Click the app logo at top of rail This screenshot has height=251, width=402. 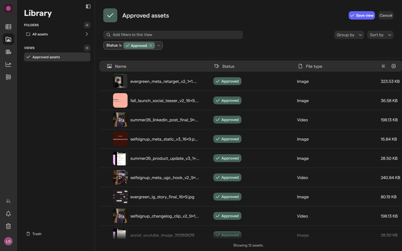8,8
